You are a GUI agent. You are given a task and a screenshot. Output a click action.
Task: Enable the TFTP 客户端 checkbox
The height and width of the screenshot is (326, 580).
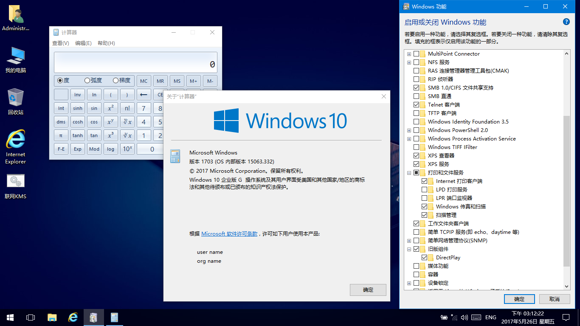coord(416,113)
